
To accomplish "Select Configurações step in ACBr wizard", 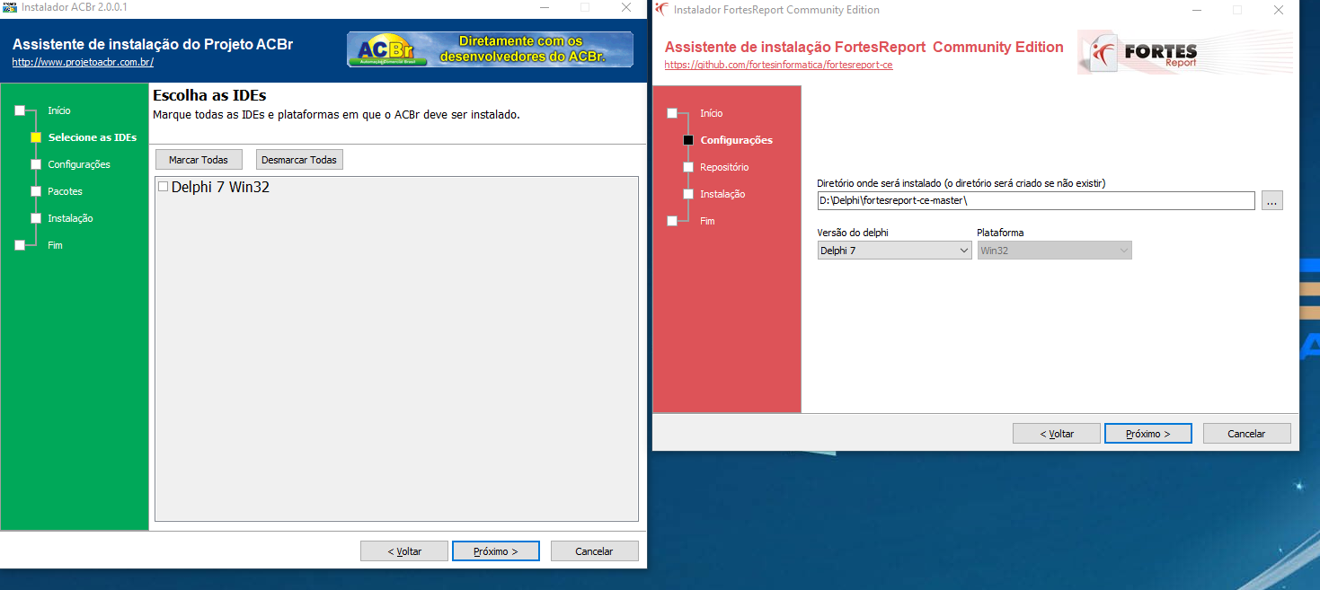I will click(x=78, y=164).
